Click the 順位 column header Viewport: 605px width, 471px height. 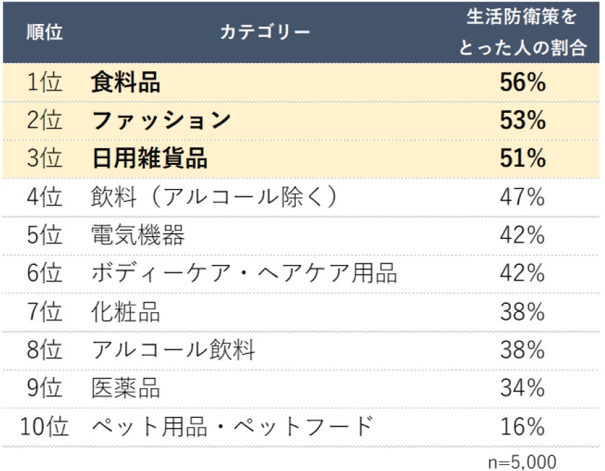coord(45,32)
